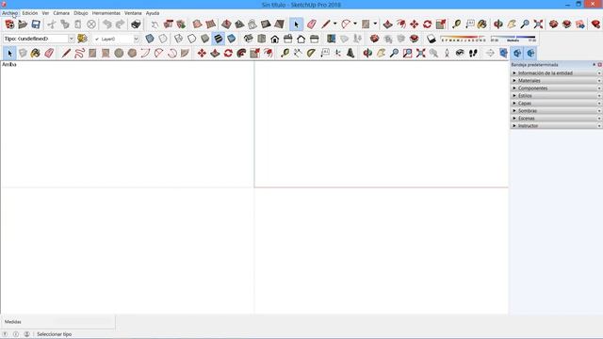Click the Zoom Window tool icon
603x339 pixels.
[x=407, y=53]
